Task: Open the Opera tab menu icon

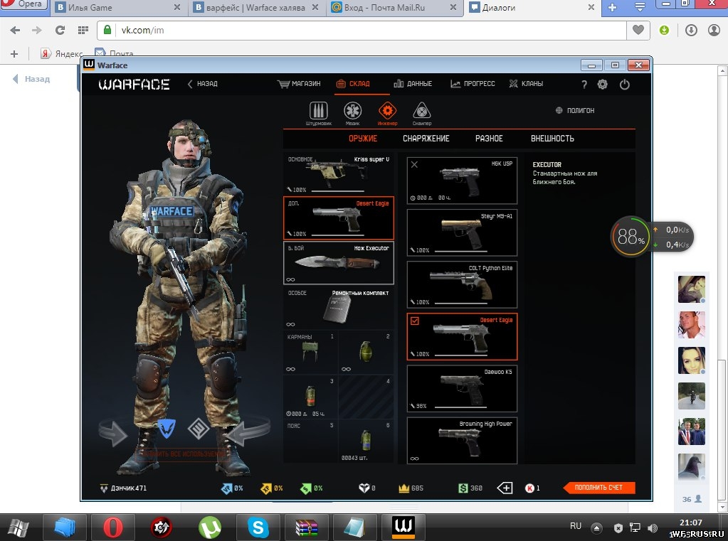Action: [x=640, y=7]
